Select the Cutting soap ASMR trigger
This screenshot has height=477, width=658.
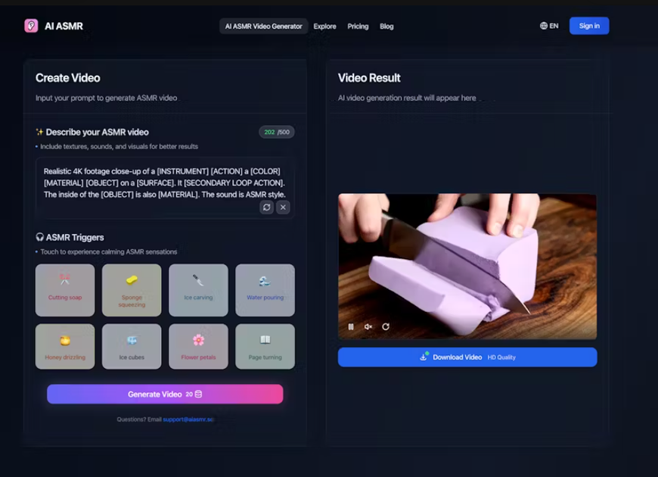(64, 290)
